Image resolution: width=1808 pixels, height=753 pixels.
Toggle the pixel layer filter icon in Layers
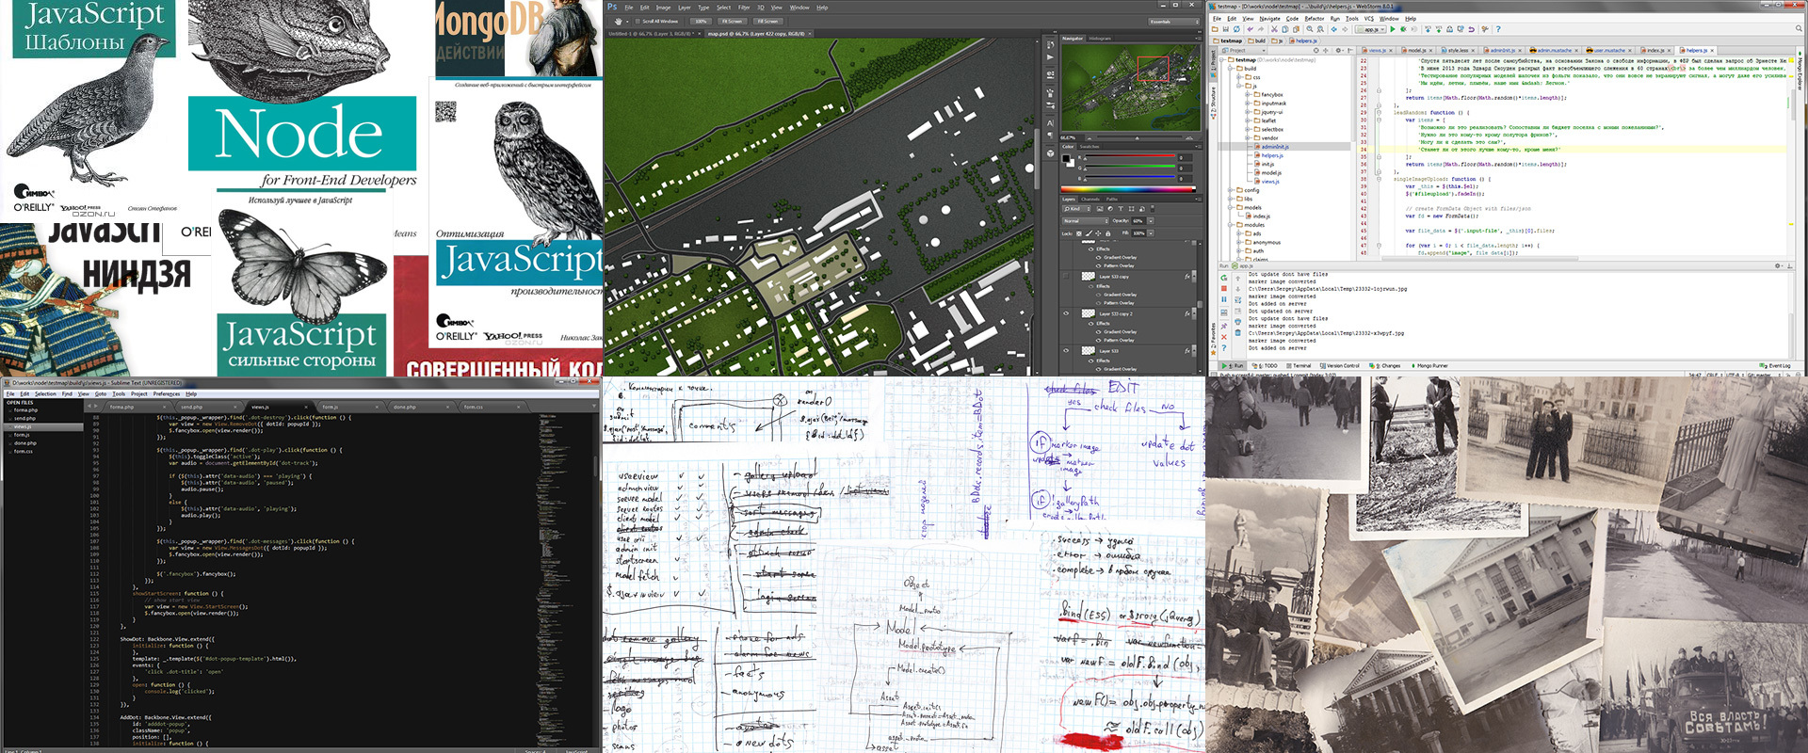click(1100, 209)
